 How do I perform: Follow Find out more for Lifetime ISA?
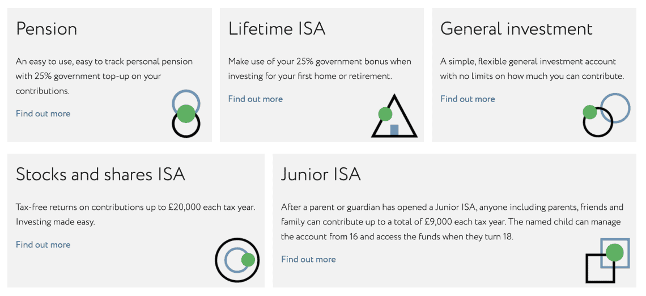tap(255, 99)
